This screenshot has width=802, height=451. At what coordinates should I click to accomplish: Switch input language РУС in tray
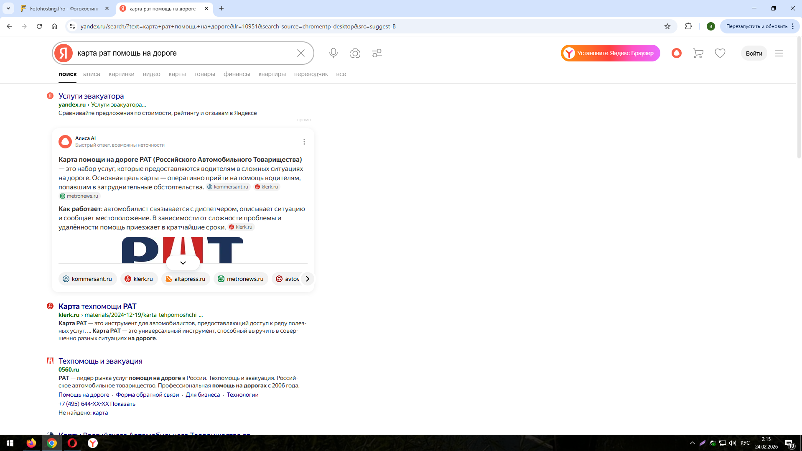tap(745, 443)
